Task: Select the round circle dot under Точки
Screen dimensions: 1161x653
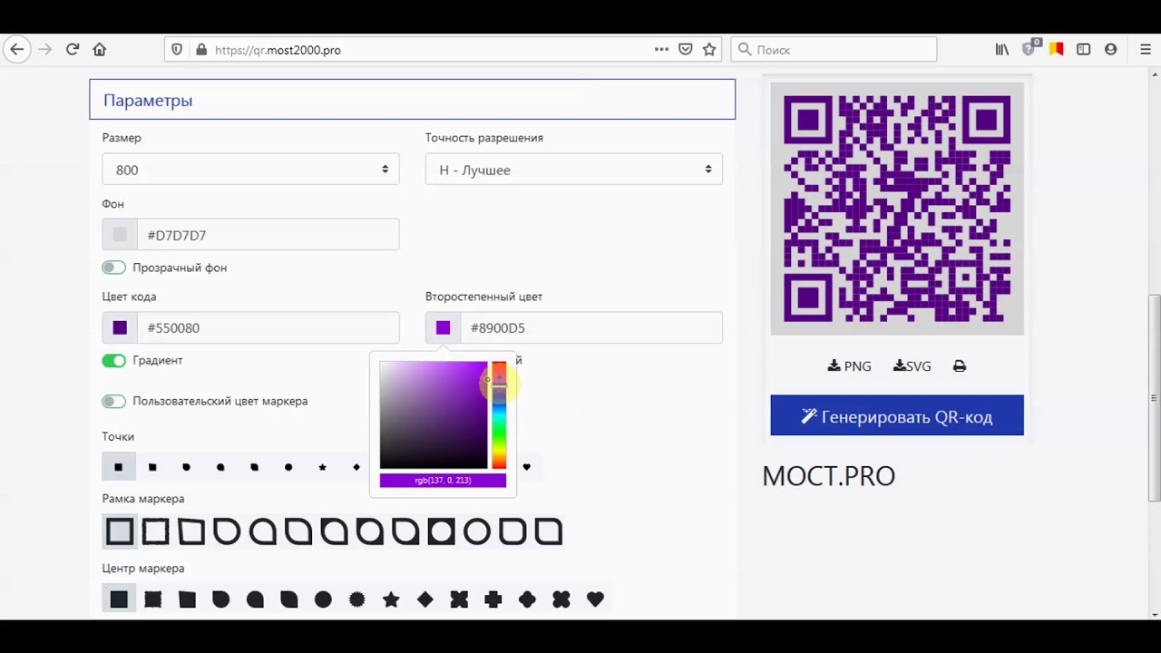Action: click(288, 467)
